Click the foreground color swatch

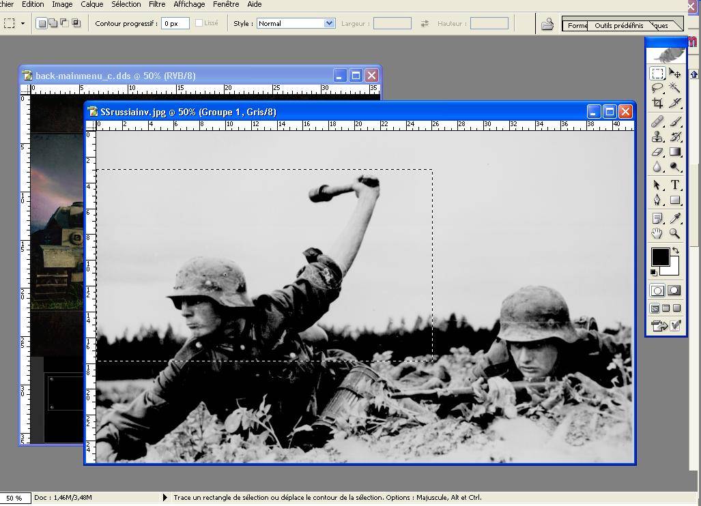tap(659, 257)
